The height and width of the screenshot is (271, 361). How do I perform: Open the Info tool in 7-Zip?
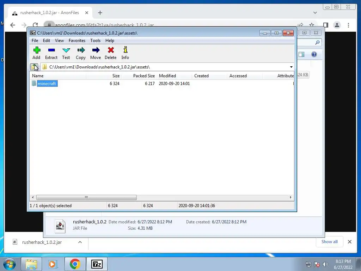[x=125, y=50]
